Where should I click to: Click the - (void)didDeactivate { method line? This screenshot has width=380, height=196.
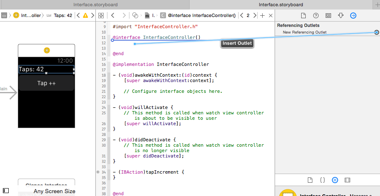144,140
